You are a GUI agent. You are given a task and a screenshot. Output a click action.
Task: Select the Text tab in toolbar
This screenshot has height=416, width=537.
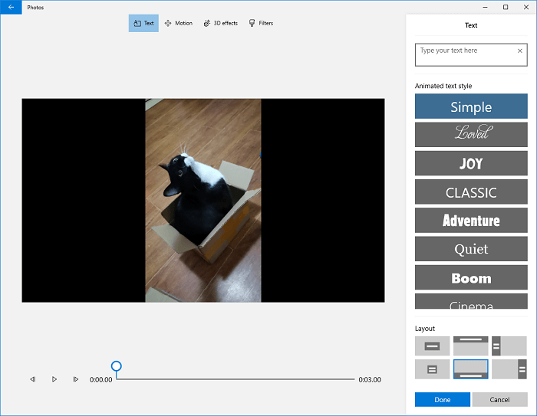tap(143, 23)
